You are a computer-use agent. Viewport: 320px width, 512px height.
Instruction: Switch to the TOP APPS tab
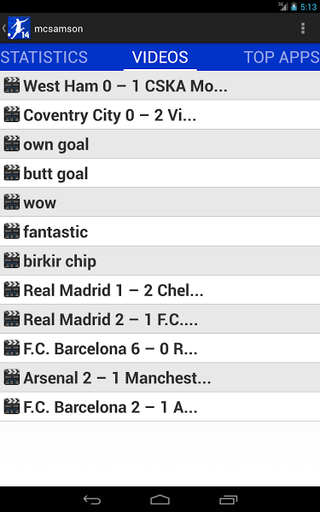pos(281,57)
